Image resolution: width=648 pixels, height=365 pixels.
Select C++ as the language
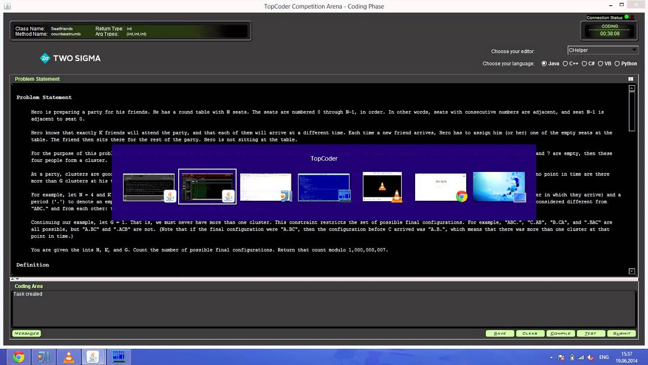click(x=571, y=64)
